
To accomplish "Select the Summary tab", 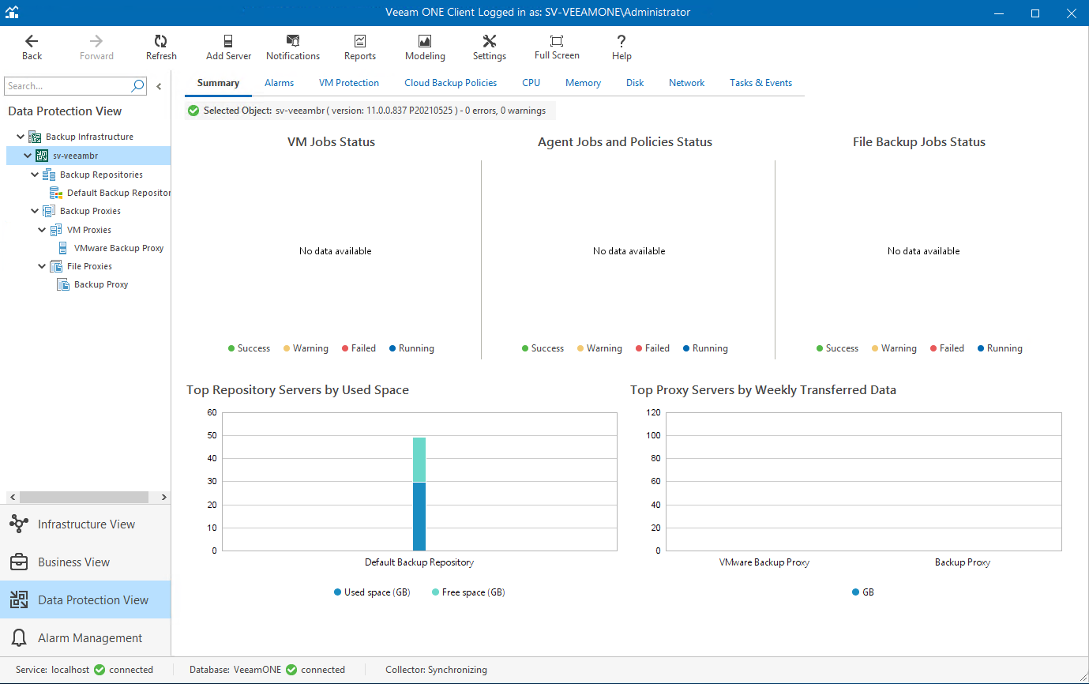I will [218, 83].
